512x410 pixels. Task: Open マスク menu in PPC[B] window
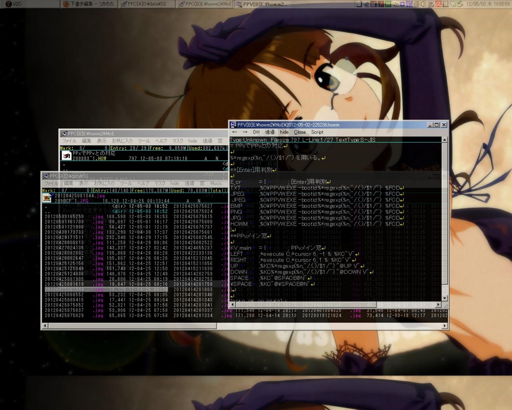[x=178, y=141]
